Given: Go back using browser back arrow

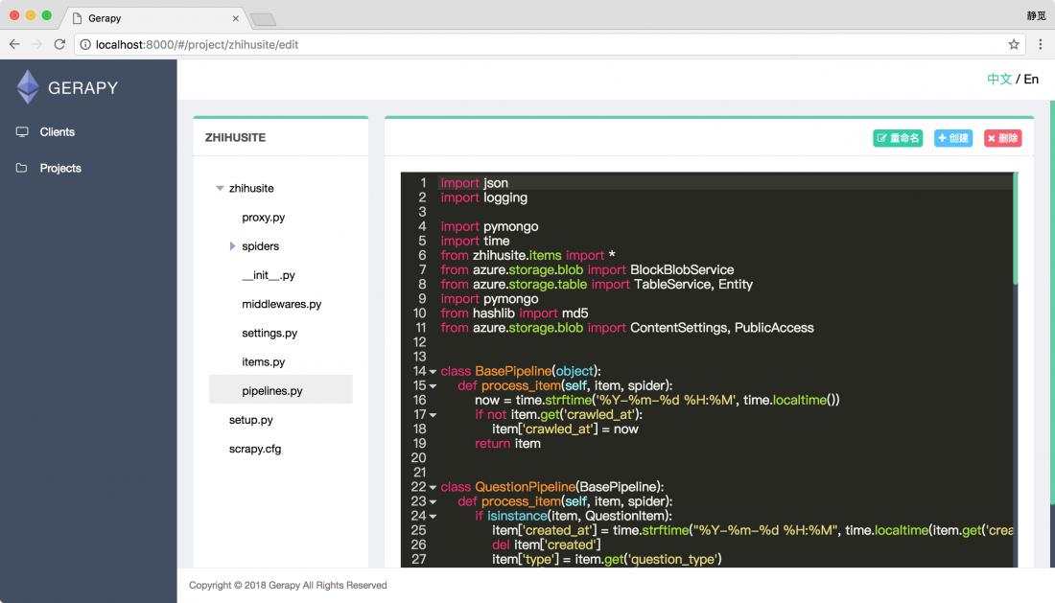Looking at the screenshot, I should (x=14, y=44).
